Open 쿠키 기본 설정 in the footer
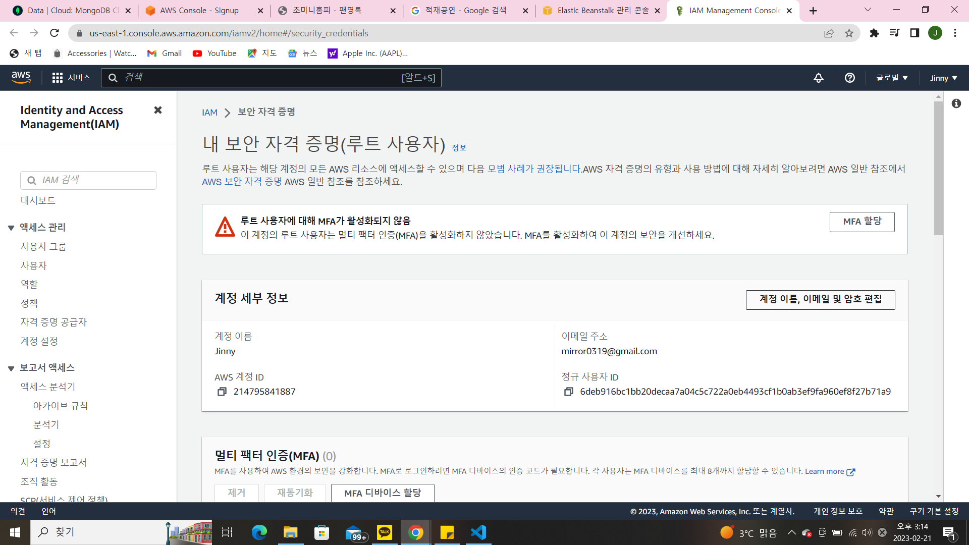The image size is (969, 545). tap(934, 511)
